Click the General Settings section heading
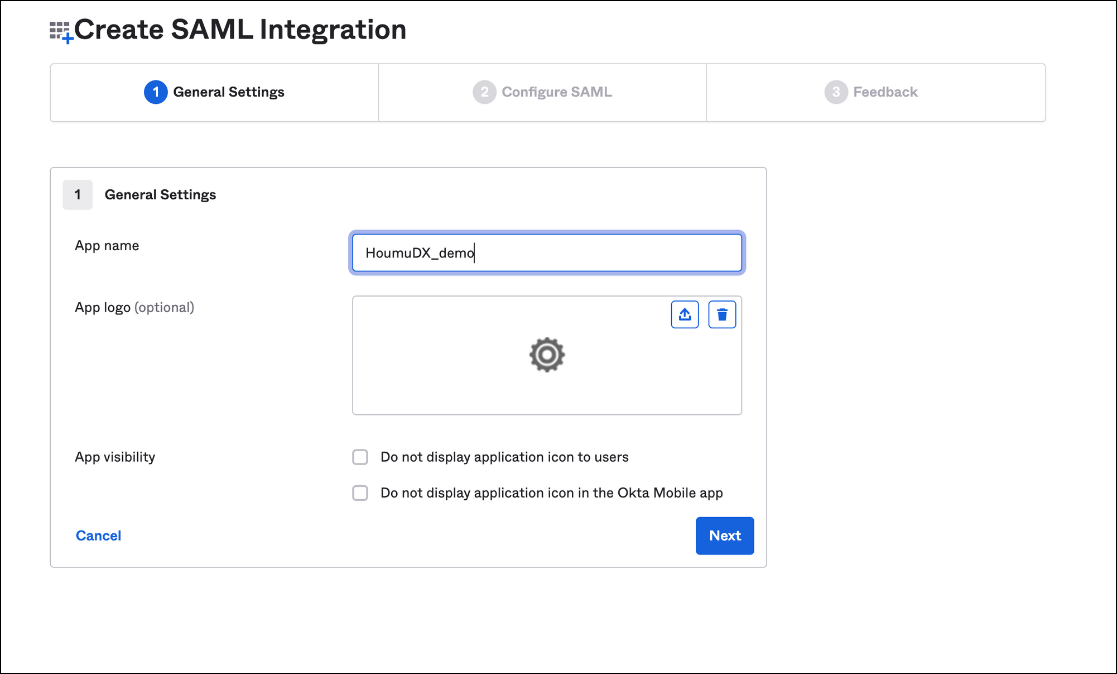Viewport: 1117px width, 674px height. [x=160, y=195]
